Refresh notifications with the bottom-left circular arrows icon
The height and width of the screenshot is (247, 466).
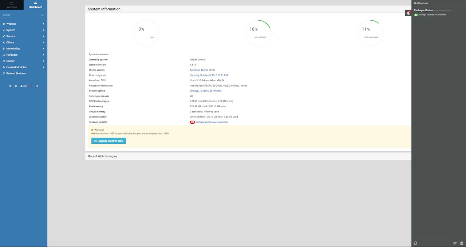point(415,243)
